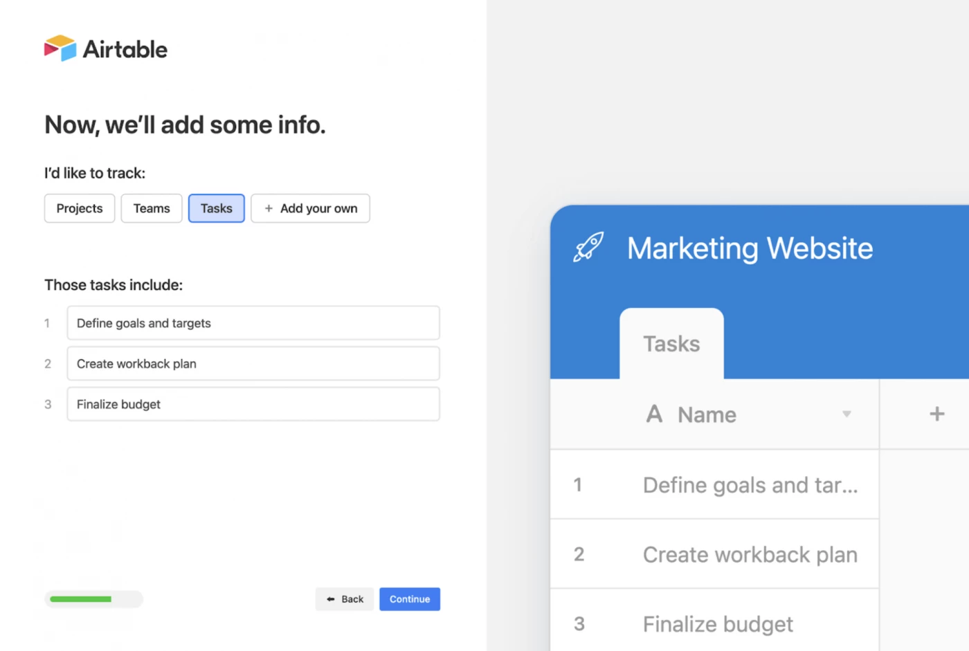This screenshot has width=969, height=651.
Task: Select the Create workback plan table cell
Action: [x=750, y=554]
